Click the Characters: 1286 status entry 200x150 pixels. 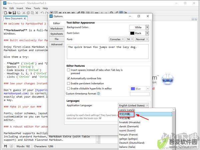pyautogui.click(x=44, y=146)
